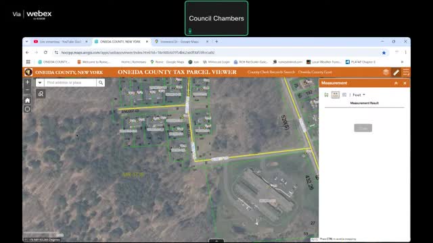Click the search magnifier icon

click(101, 82)
